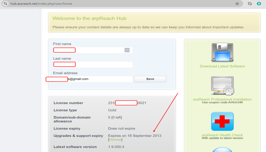Click the 'License expiry' label
Image resolution: width=266 pixels, height=152 pixels.
point(67,128)
